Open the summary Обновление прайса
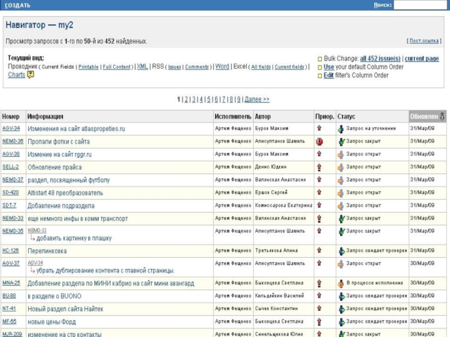This screenshot has height=337, width=450. [55, 167]
